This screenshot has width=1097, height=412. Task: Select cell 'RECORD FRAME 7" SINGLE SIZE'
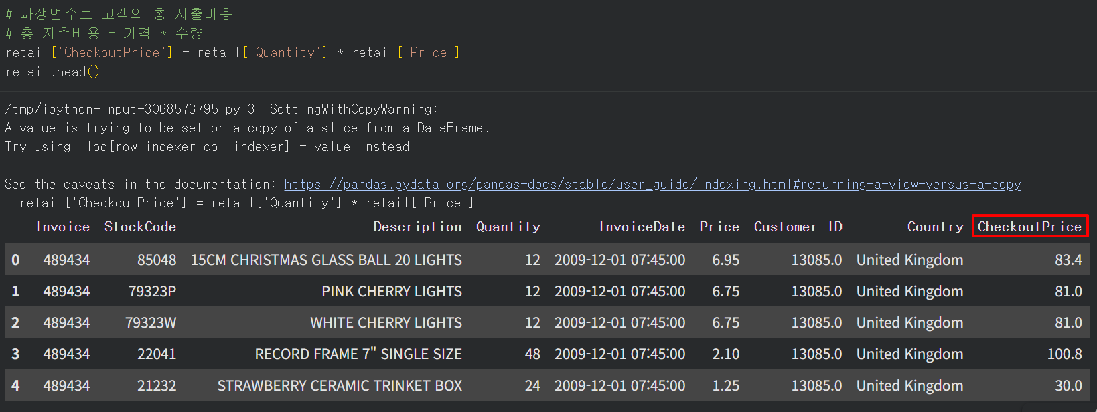click(x=358, y=354)
